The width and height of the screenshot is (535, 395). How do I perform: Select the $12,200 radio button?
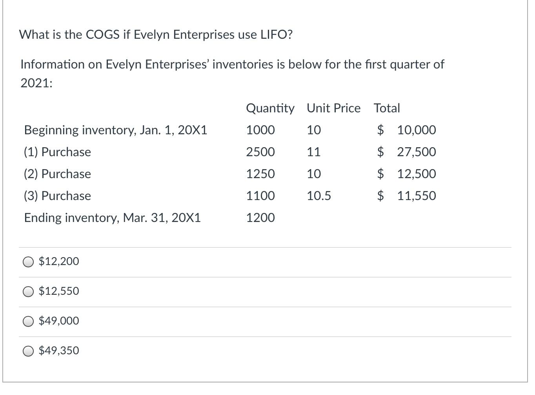point(28,262)
